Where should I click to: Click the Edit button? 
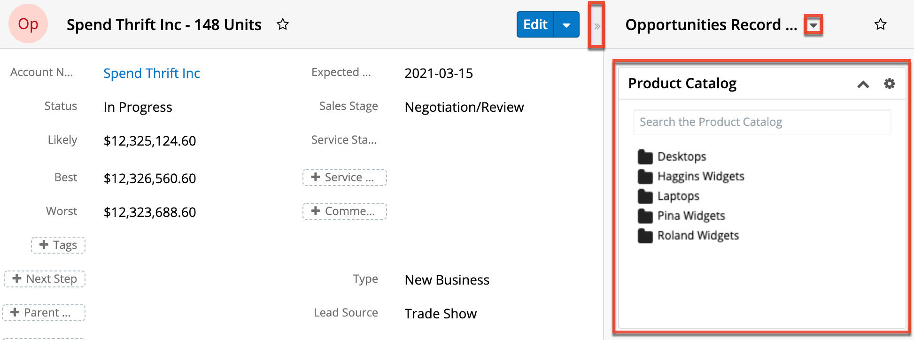pyautogui.click(x=535, y=24)
